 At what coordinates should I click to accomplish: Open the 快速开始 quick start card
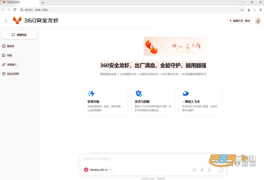106,101
